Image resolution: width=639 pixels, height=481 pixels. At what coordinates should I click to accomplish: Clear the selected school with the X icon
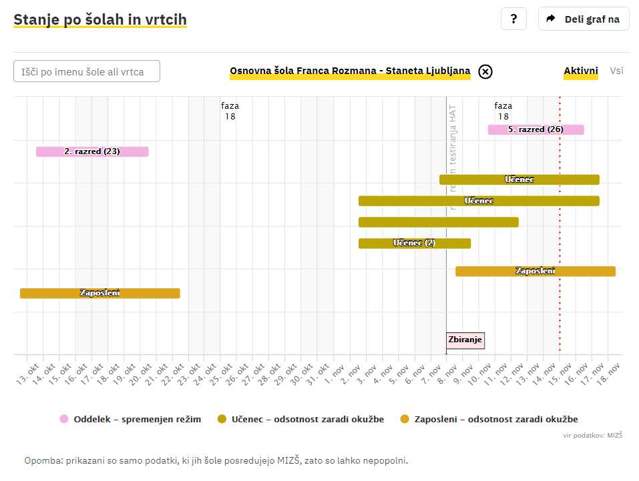(x=485, y=71)
